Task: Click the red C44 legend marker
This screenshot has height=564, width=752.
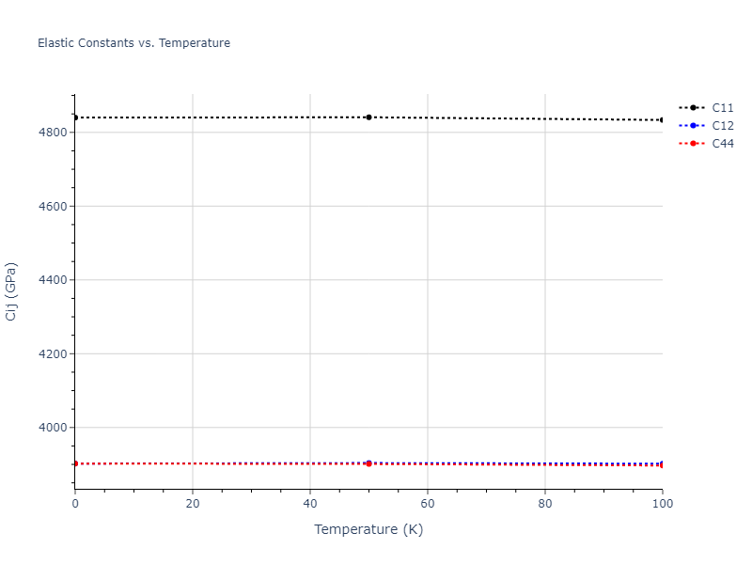Action: tap(693, 143)
